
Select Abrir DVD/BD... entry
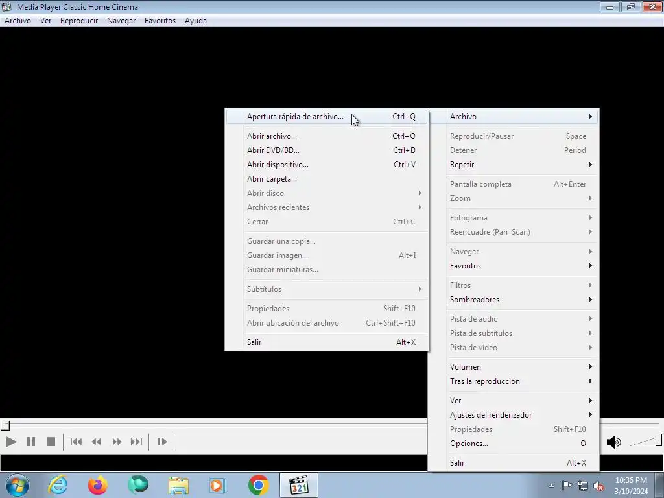coord(327,150)
